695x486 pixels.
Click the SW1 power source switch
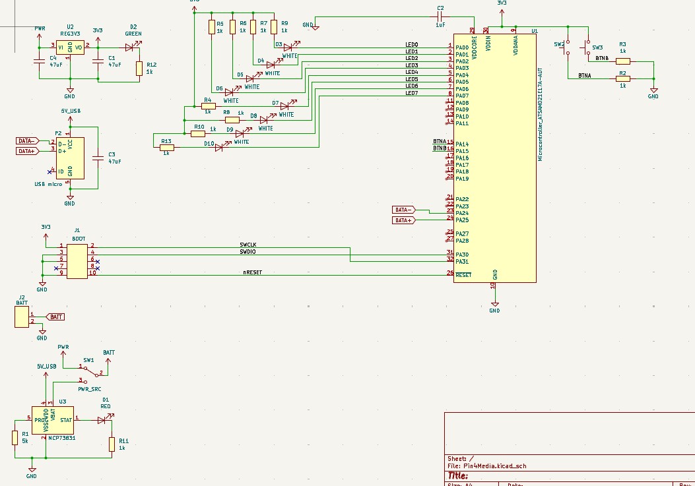pyautogui.click(x=88, y=373)
